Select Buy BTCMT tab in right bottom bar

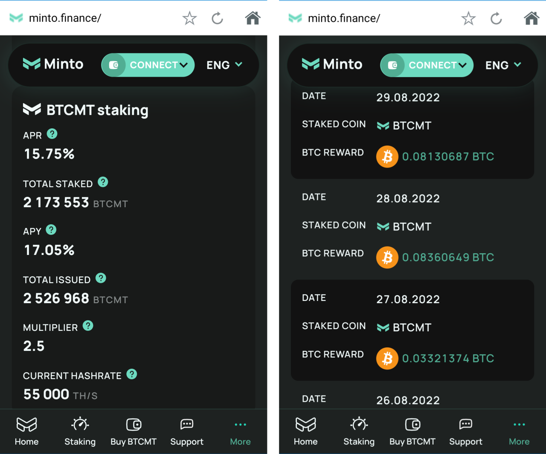pos(412,431)
